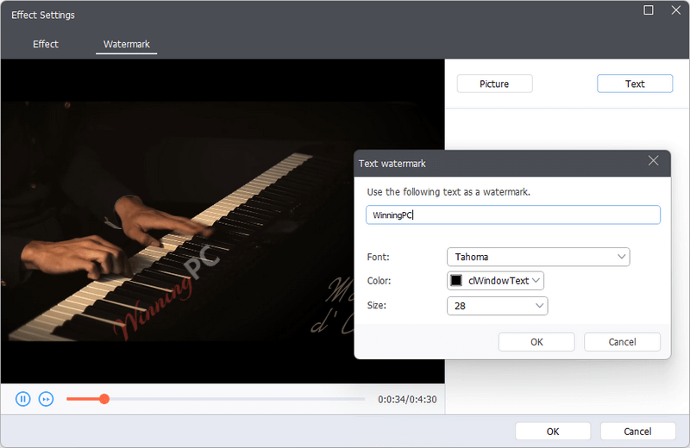Maximize the Effect Settings window
This screenshot has width=690, height=448.
point(649,10)
